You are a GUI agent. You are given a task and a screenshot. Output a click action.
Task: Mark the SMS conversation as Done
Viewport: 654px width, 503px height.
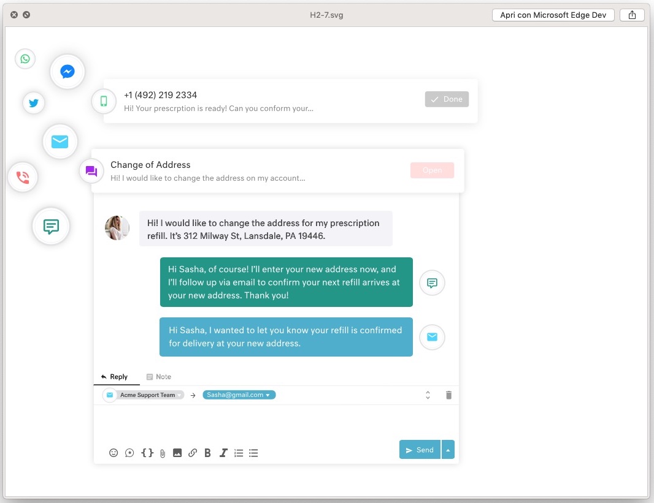coord(447,99)
